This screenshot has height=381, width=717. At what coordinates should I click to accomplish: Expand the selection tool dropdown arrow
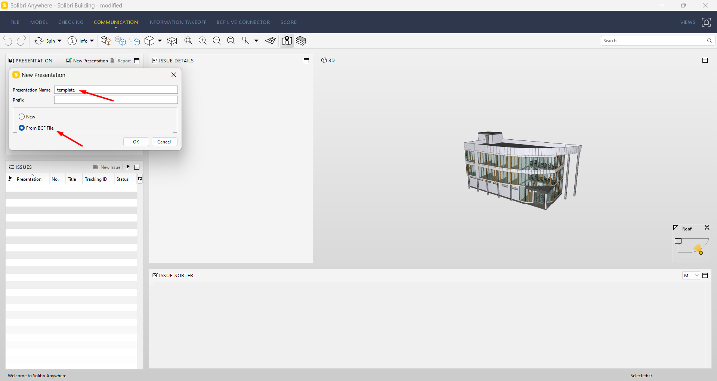tap(256, 41)
